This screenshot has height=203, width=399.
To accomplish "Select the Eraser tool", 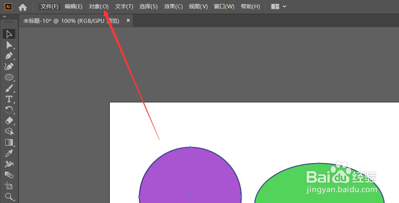I will pyautogui.click(x=9, y=121).
